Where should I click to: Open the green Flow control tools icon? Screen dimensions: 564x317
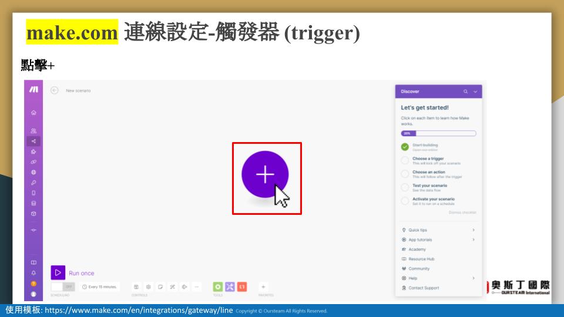click(218, 286)
